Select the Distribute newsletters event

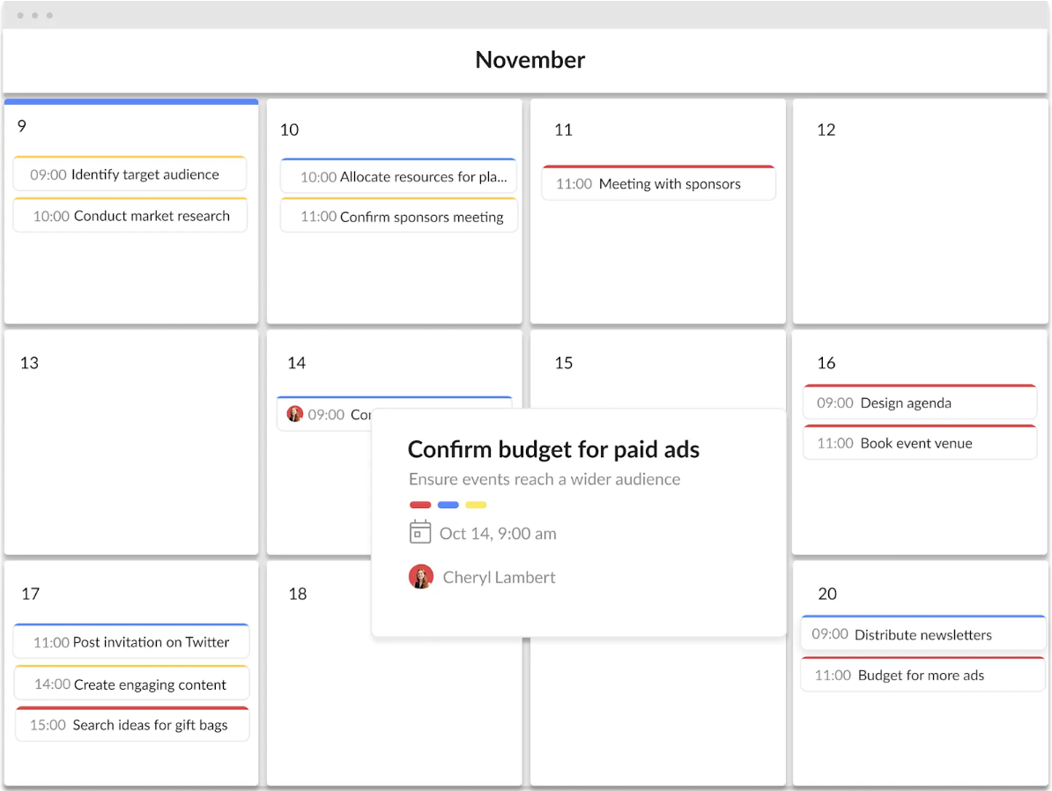tap(922, 633)
